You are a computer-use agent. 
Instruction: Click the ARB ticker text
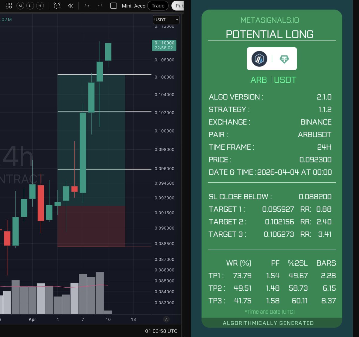click(x=258, y=80)
